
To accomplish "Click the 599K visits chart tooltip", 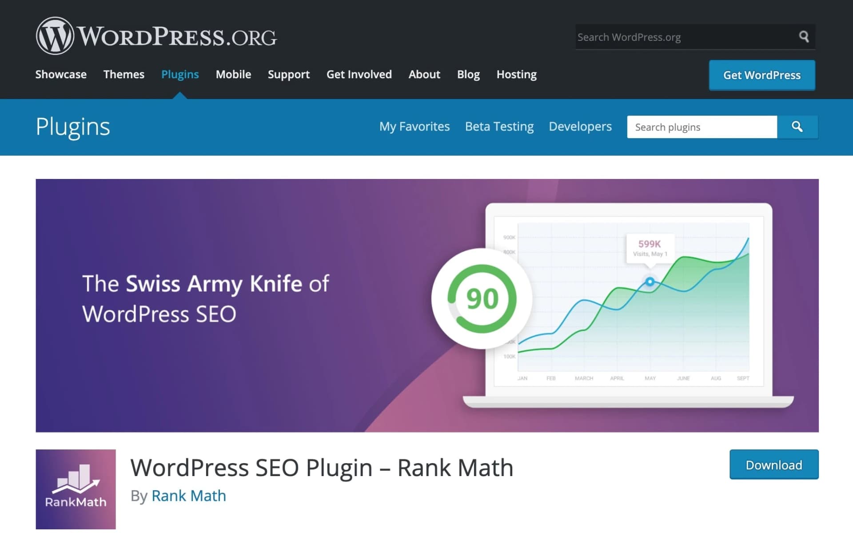I will [x=650, y=248].
